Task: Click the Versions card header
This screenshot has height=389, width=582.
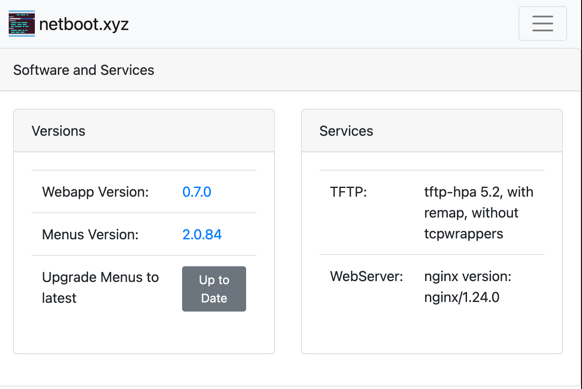Action: pyautogui.click(x=144, y=131)
